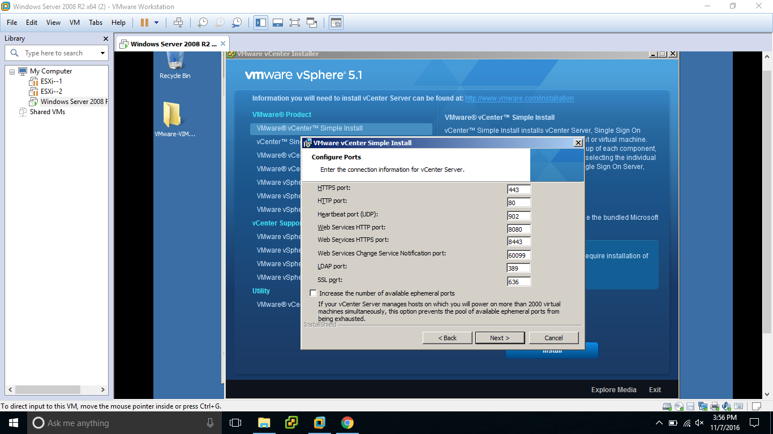Open the power options dropdown arrow
Viewport: 773px width, 434px height.
click(157, 23)
